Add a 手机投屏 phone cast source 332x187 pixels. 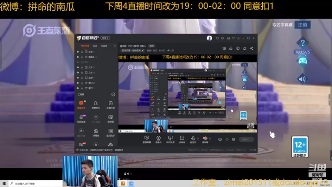tap(170, 140)
